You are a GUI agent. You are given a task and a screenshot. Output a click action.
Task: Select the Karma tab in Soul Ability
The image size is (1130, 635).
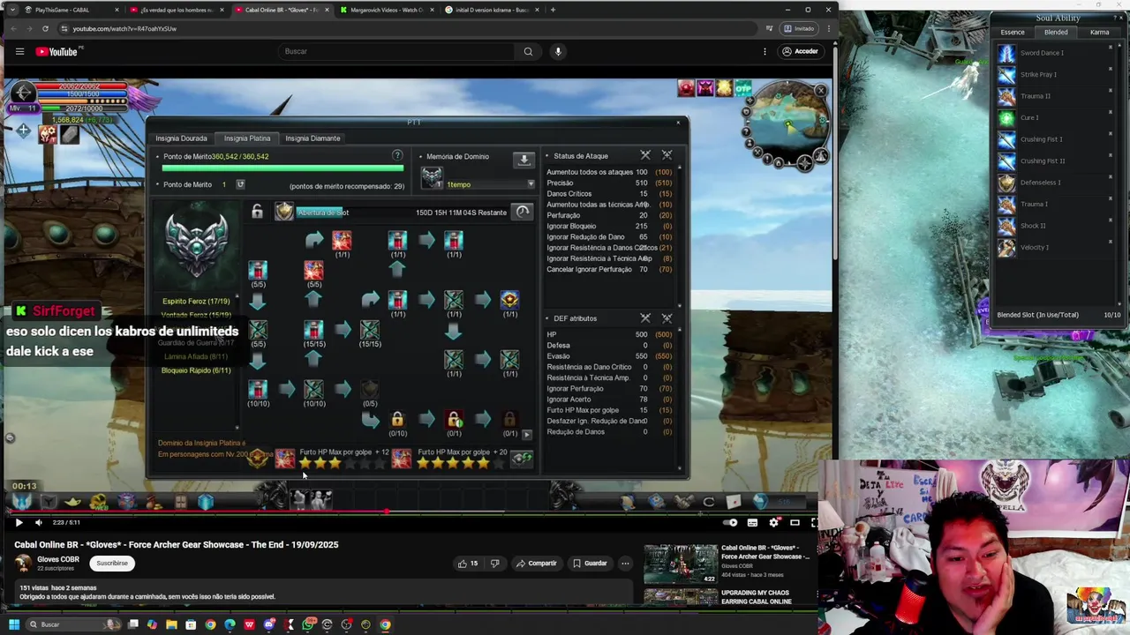coord(1099,33)
